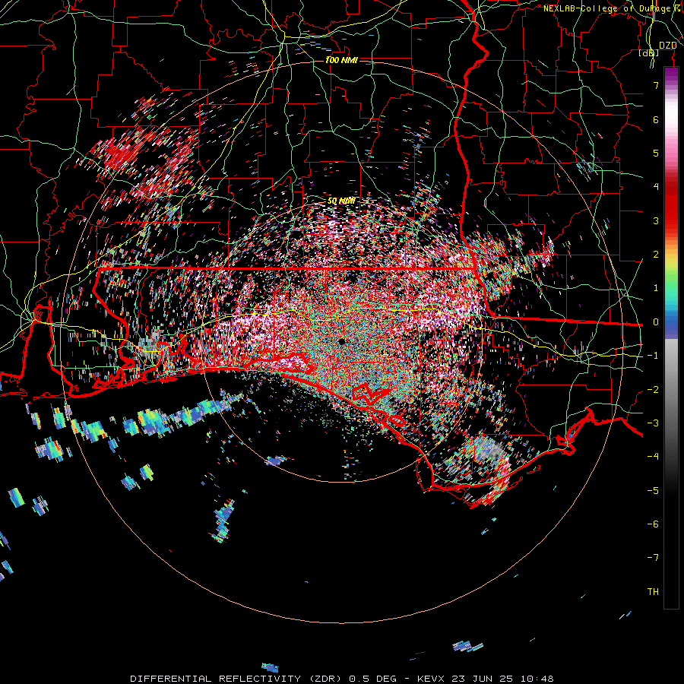Select the -6 dB scale label

(x=653, y=524)
